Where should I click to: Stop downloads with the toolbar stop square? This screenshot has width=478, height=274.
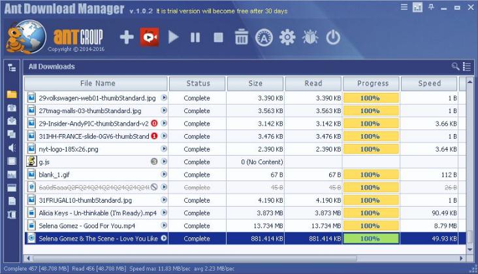coord(218,37)
